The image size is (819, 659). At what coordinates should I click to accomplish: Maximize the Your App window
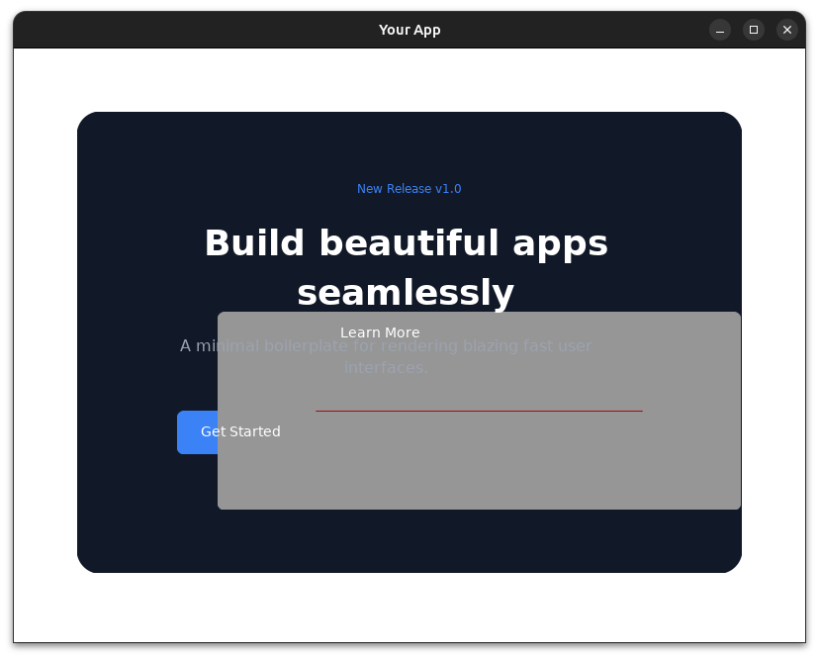[x=753, y=30]
